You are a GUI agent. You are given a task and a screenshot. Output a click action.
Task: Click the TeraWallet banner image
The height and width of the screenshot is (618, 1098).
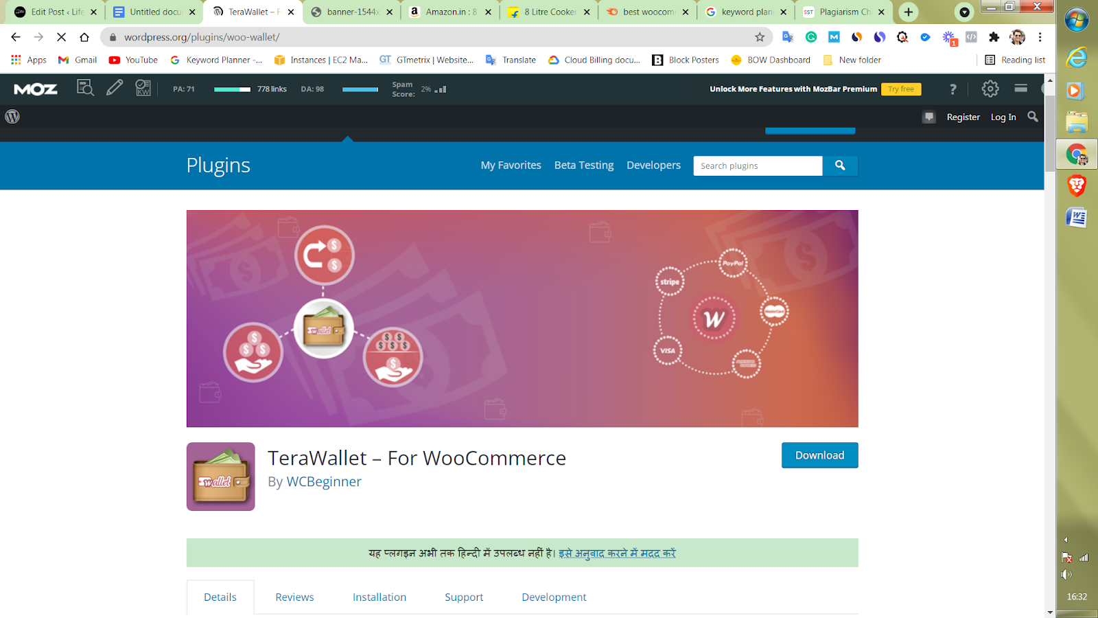click(x=522, y=319)
